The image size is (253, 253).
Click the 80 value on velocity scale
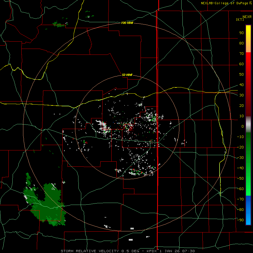coord(241,43)
